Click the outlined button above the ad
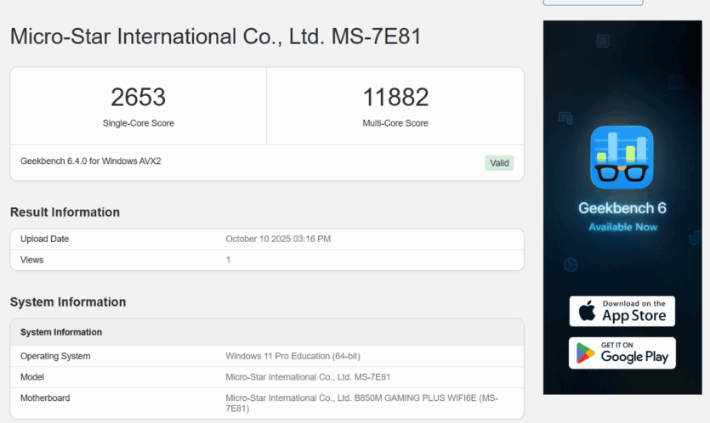Image resolution: width=710 pixels, height=423 pixels. tap(593, 3)
